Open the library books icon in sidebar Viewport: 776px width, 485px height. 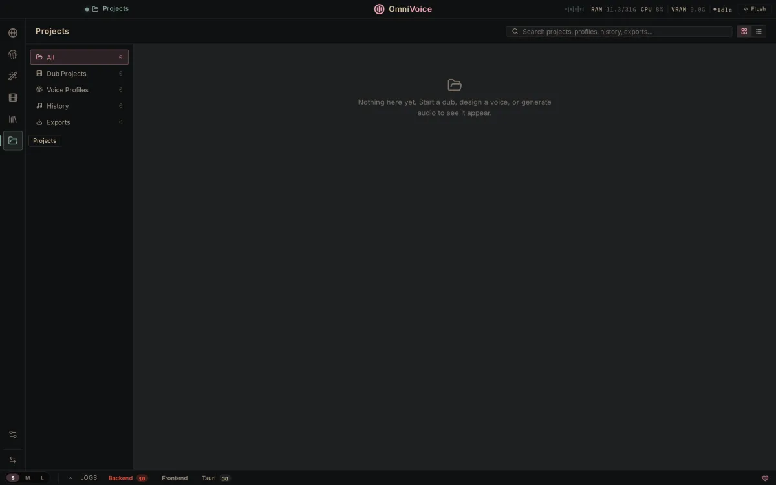pos(13,119)
